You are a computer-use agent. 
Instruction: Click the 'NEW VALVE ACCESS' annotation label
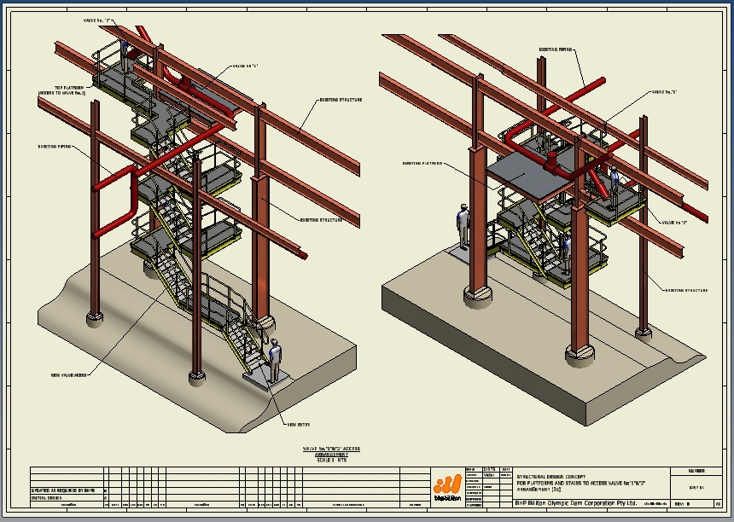click(69, 373)
